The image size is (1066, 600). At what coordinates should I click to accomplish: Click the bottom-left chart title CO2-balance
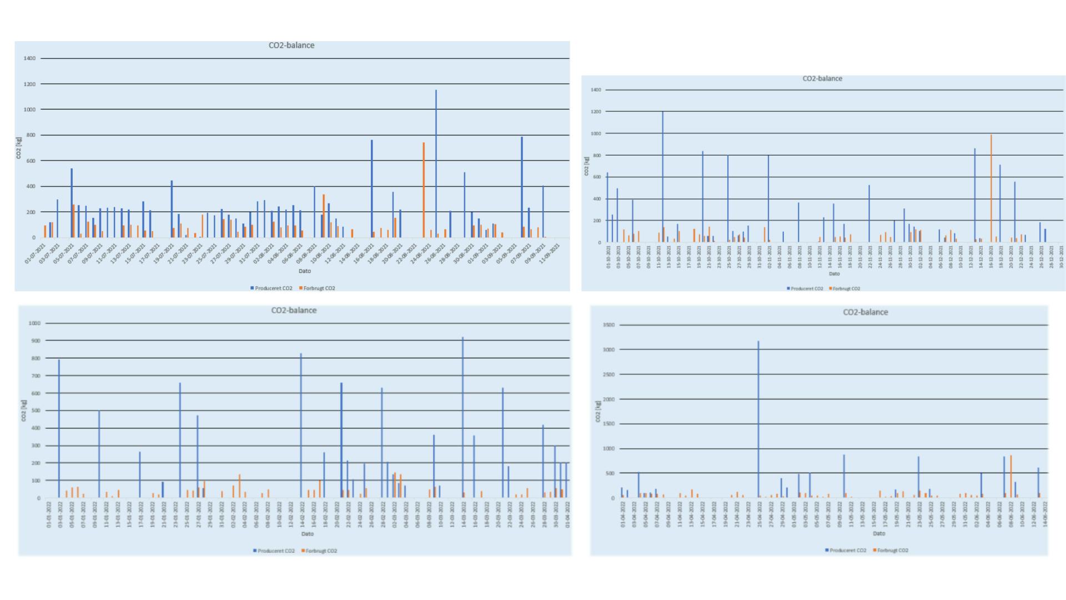[x=294, y=311]
